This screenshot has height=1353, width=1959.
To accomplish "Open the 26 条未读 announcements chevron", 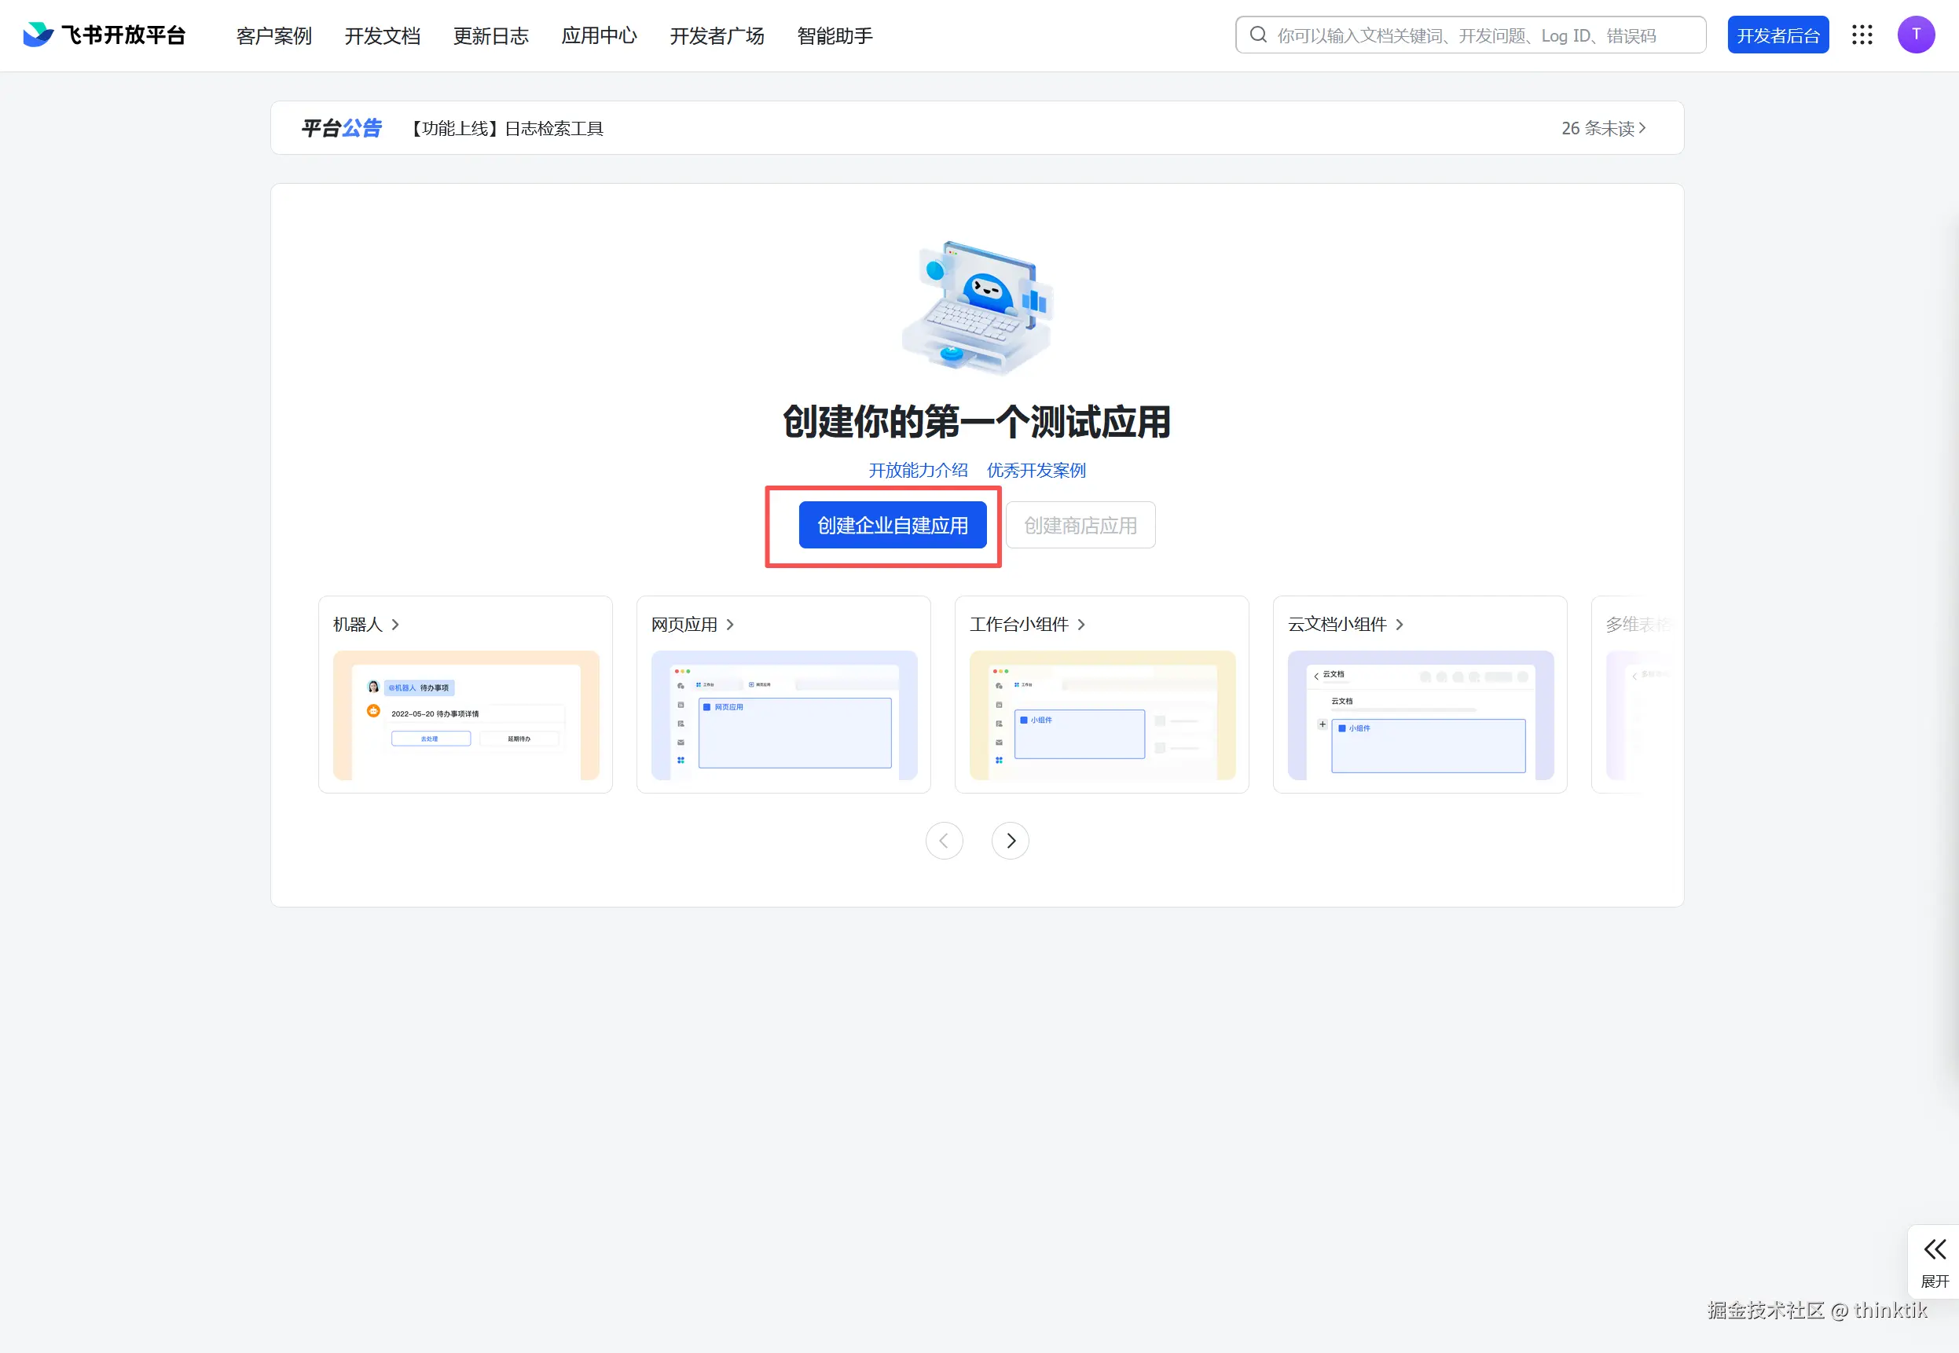I will point(1642,128).
